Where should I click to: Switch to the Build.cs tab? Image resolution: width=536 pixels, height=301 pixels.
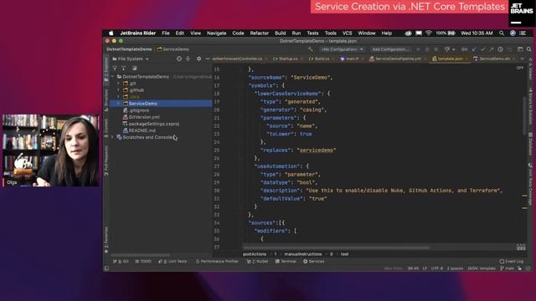tap(322, 59)
